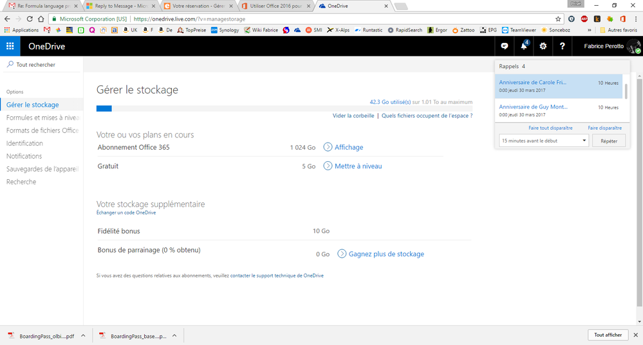Click the '42.3 Go utilisé(s)' link
This screenshot has width=643, height=345.
(x=390, y=102)
